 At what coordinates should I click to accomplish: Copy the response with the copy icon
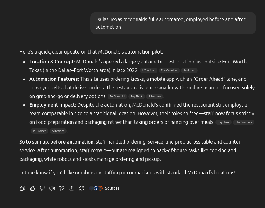(x=22, y=188)
